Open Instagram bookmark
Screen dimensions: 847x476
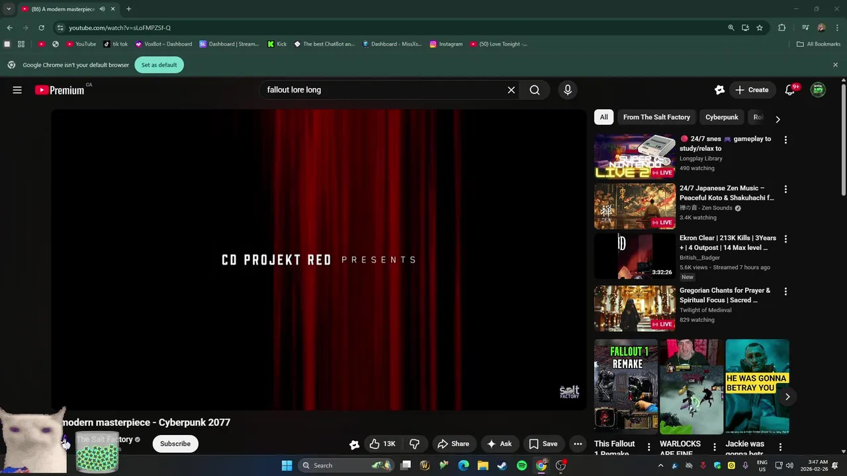click(446, 44)
